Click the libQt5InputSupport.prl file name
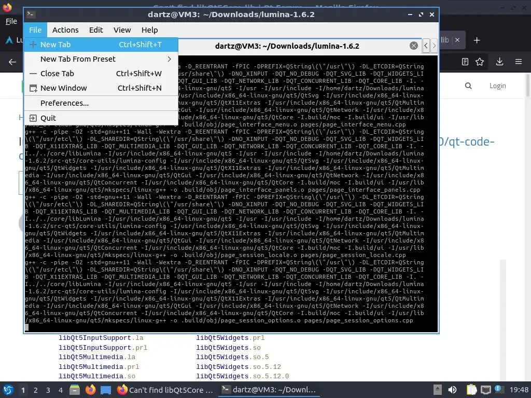 (103, 348)
